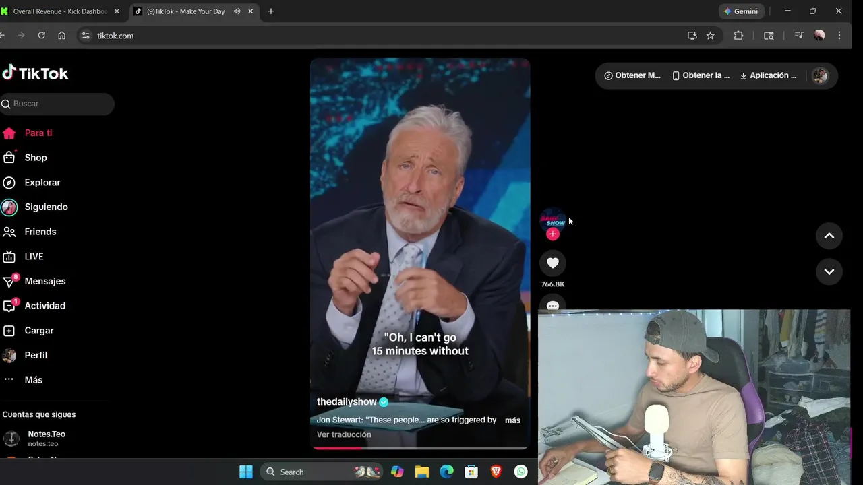863x485 pixels.
Task: Open the Gemini assistant button
Action: pos(741,11)
